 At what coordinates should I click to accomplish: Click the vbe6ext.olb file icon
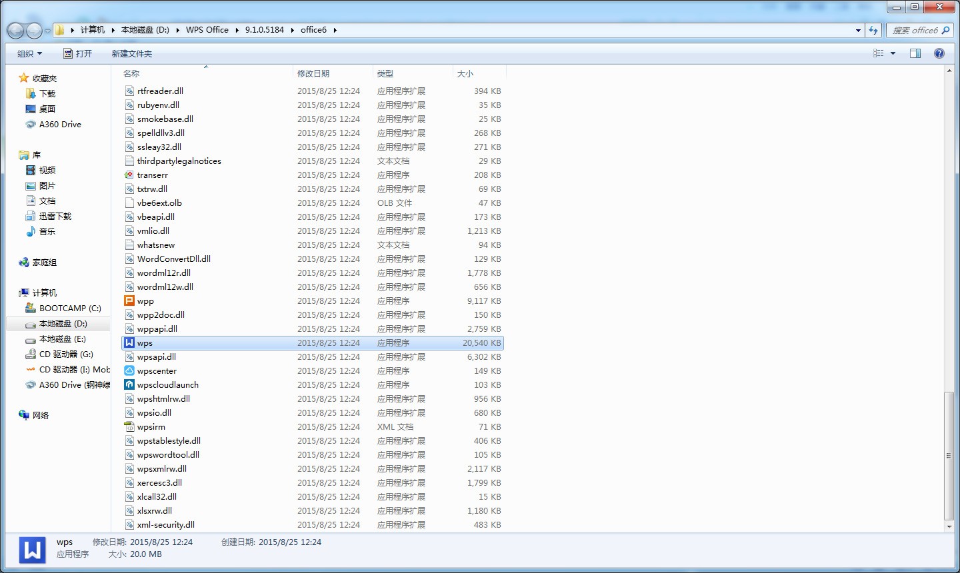click(x=129, y=203)
